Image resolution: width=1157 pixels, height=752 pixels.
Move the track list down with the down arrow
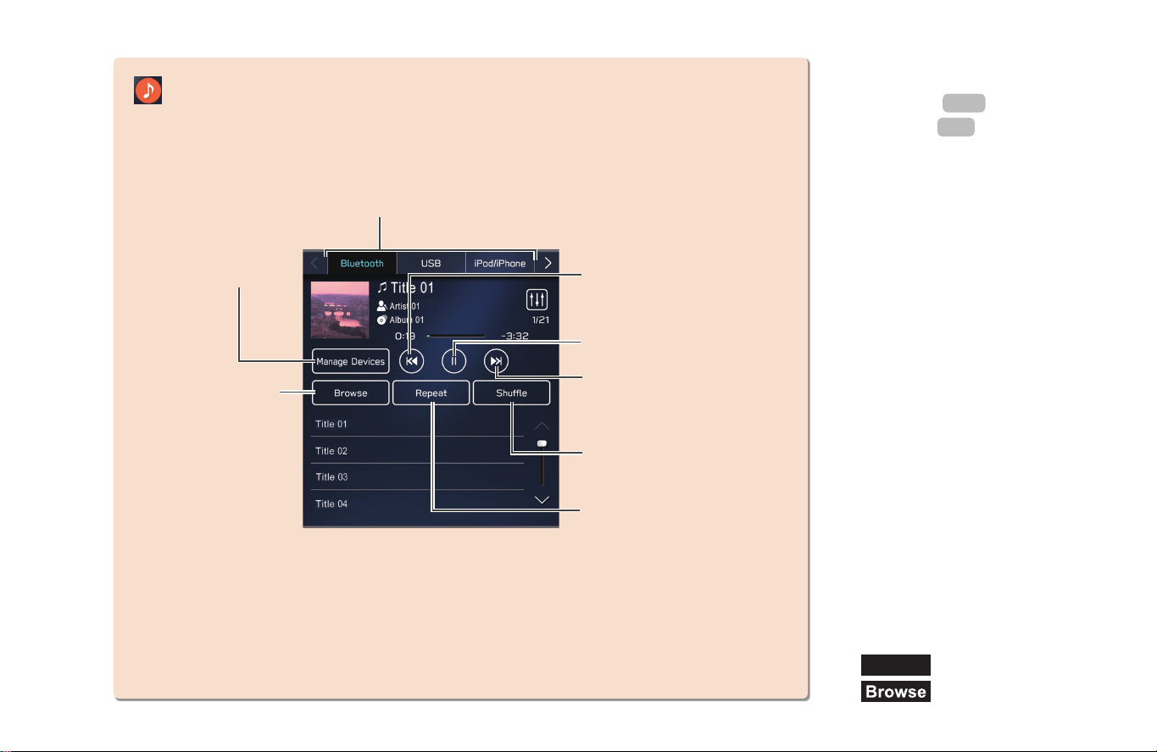click(x=542, y=499)
